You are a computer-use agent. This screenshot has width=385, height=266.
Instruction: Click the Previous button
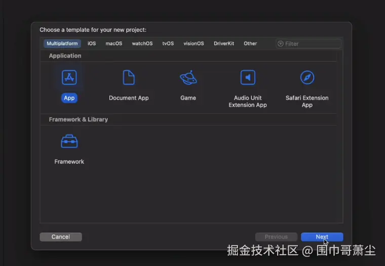276,237
